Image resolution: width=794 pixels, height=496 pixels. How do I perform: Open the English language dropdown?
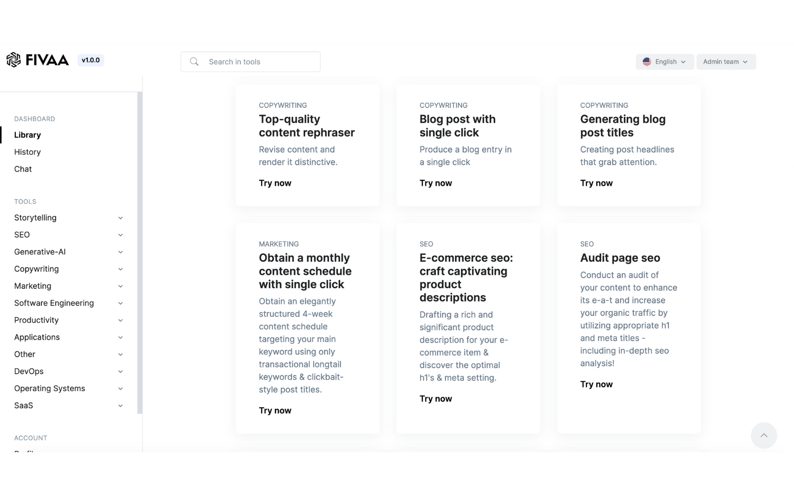(x=664, y=62)
